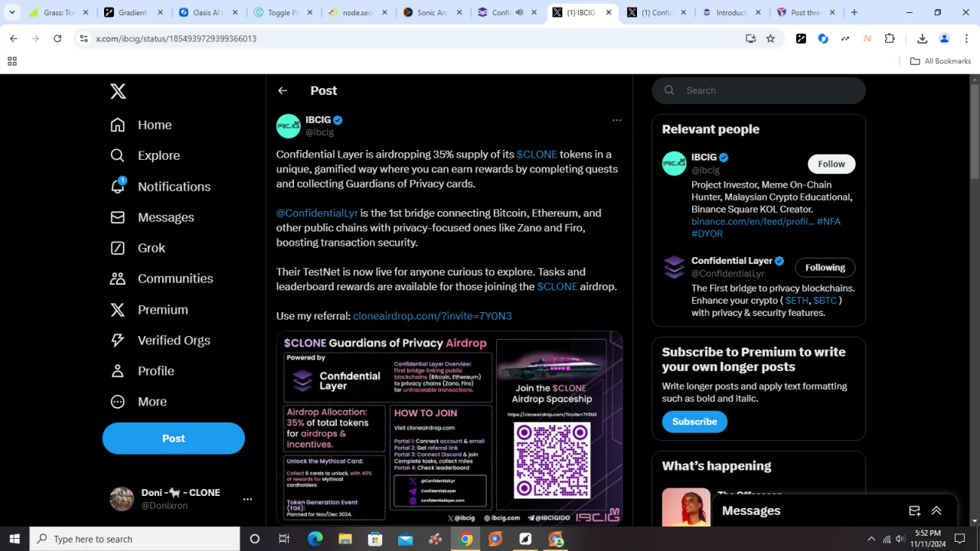Click the install app icon in address bar
This screenshot has height=551, width=980.
coord(750,38)
